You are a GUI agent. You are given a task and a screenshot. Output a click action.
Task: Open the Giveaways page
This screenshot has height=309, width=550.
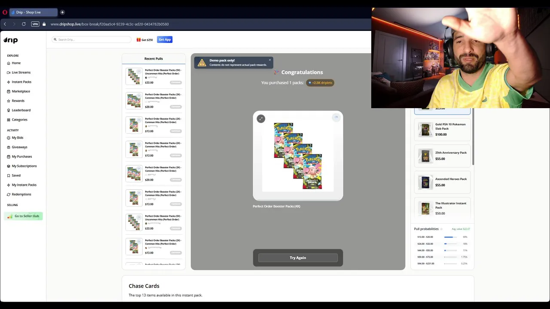(17, 147)
